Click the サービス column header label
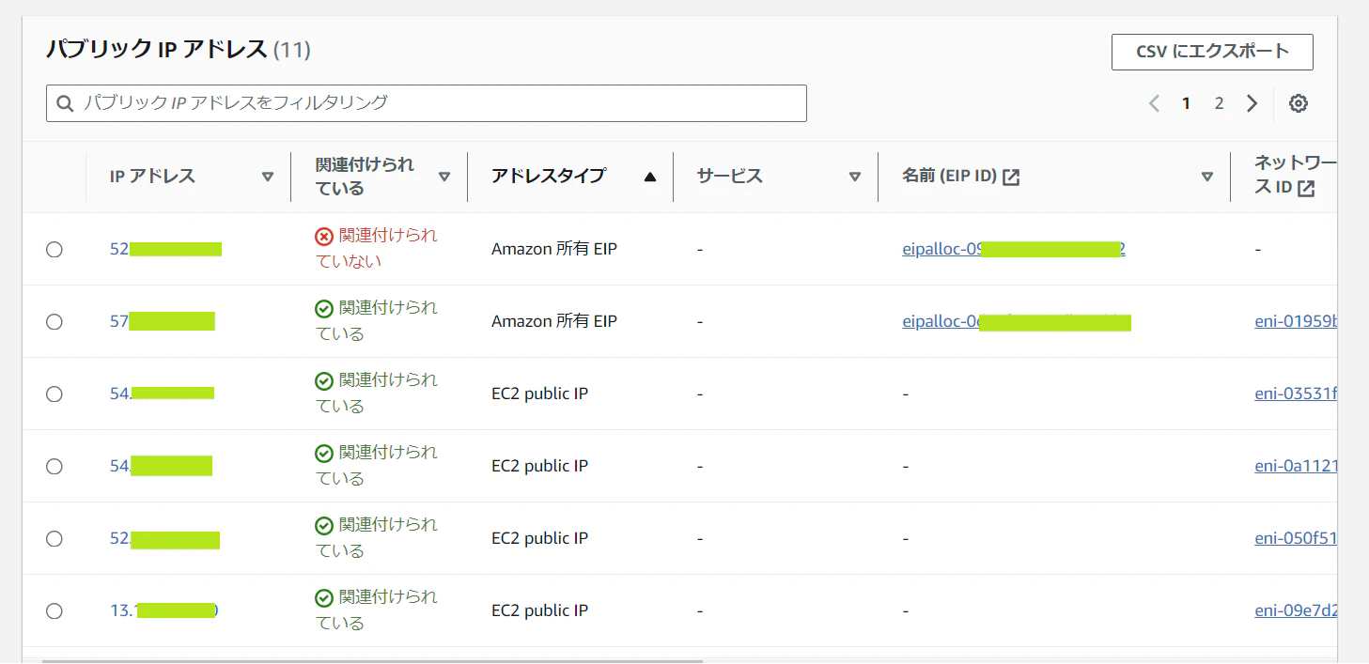The image size is (1369, 664). coord(730,177)
